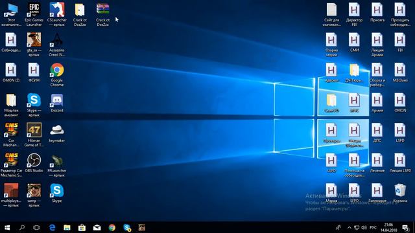Select the Мэрия file icon

point(331,193)
